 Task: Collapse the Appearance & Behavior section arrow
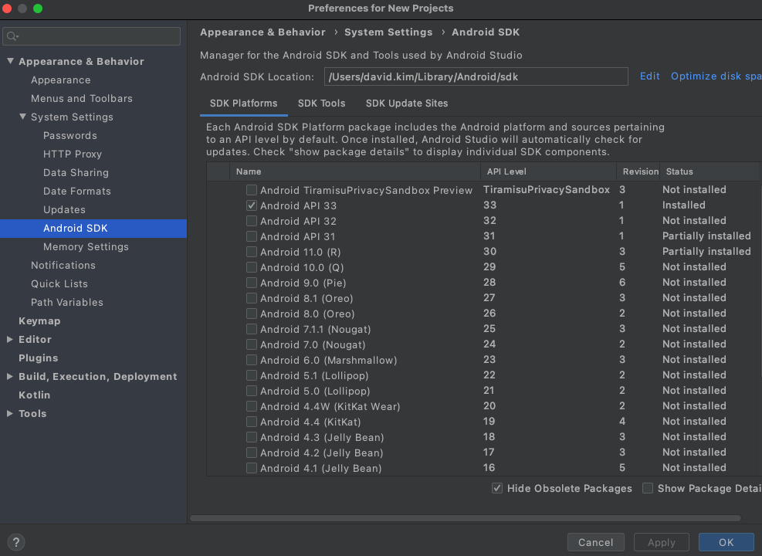coord(10,61)
